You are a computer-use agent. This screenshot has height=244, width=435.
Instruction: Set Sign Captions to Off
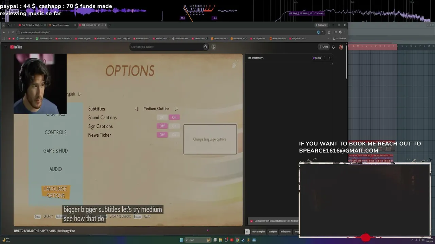(x=162, y=126)
